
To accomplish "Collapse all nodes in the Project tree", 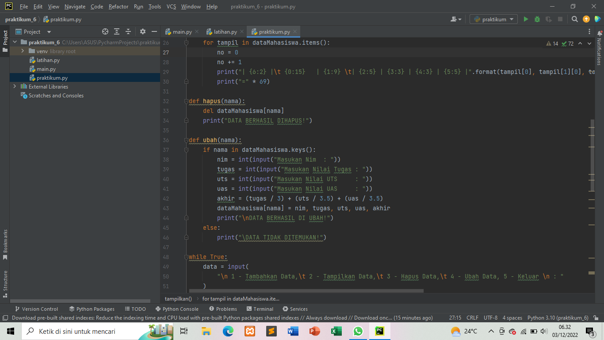I will [128, 31].
